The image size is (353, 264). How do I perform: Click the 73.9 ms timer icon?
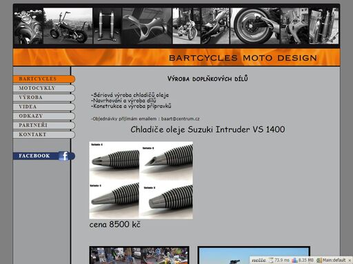[x=272, y=261]
